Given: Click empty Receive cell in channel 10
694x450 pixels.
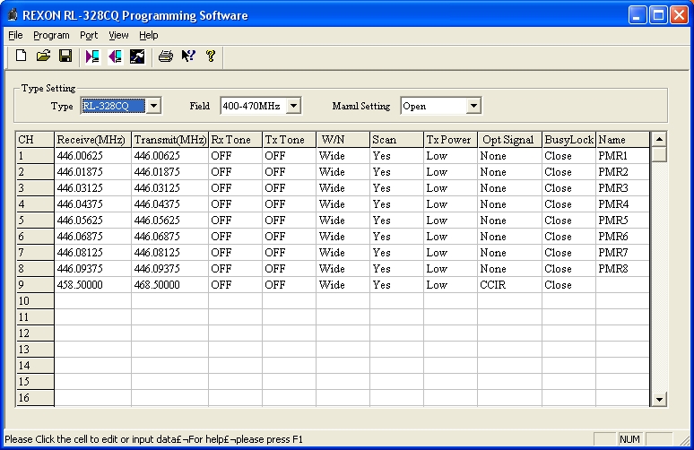Looking at the screenshot, I should 92,301.
